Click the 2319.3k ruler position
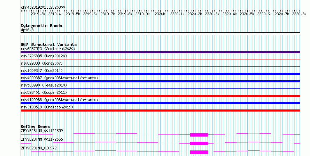 [x=38, y=14]
